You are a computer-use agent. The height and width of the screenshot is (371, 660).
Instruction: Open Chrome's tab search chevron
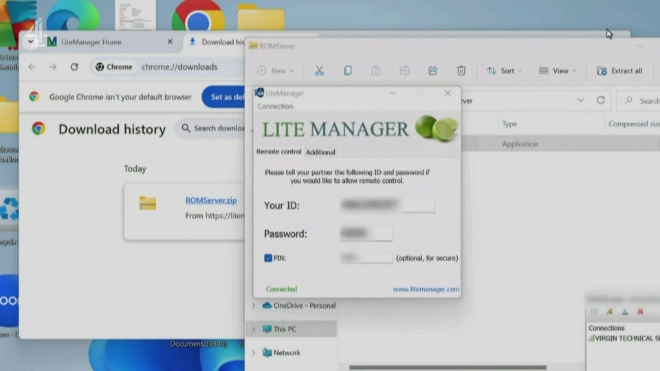(30, 42)
